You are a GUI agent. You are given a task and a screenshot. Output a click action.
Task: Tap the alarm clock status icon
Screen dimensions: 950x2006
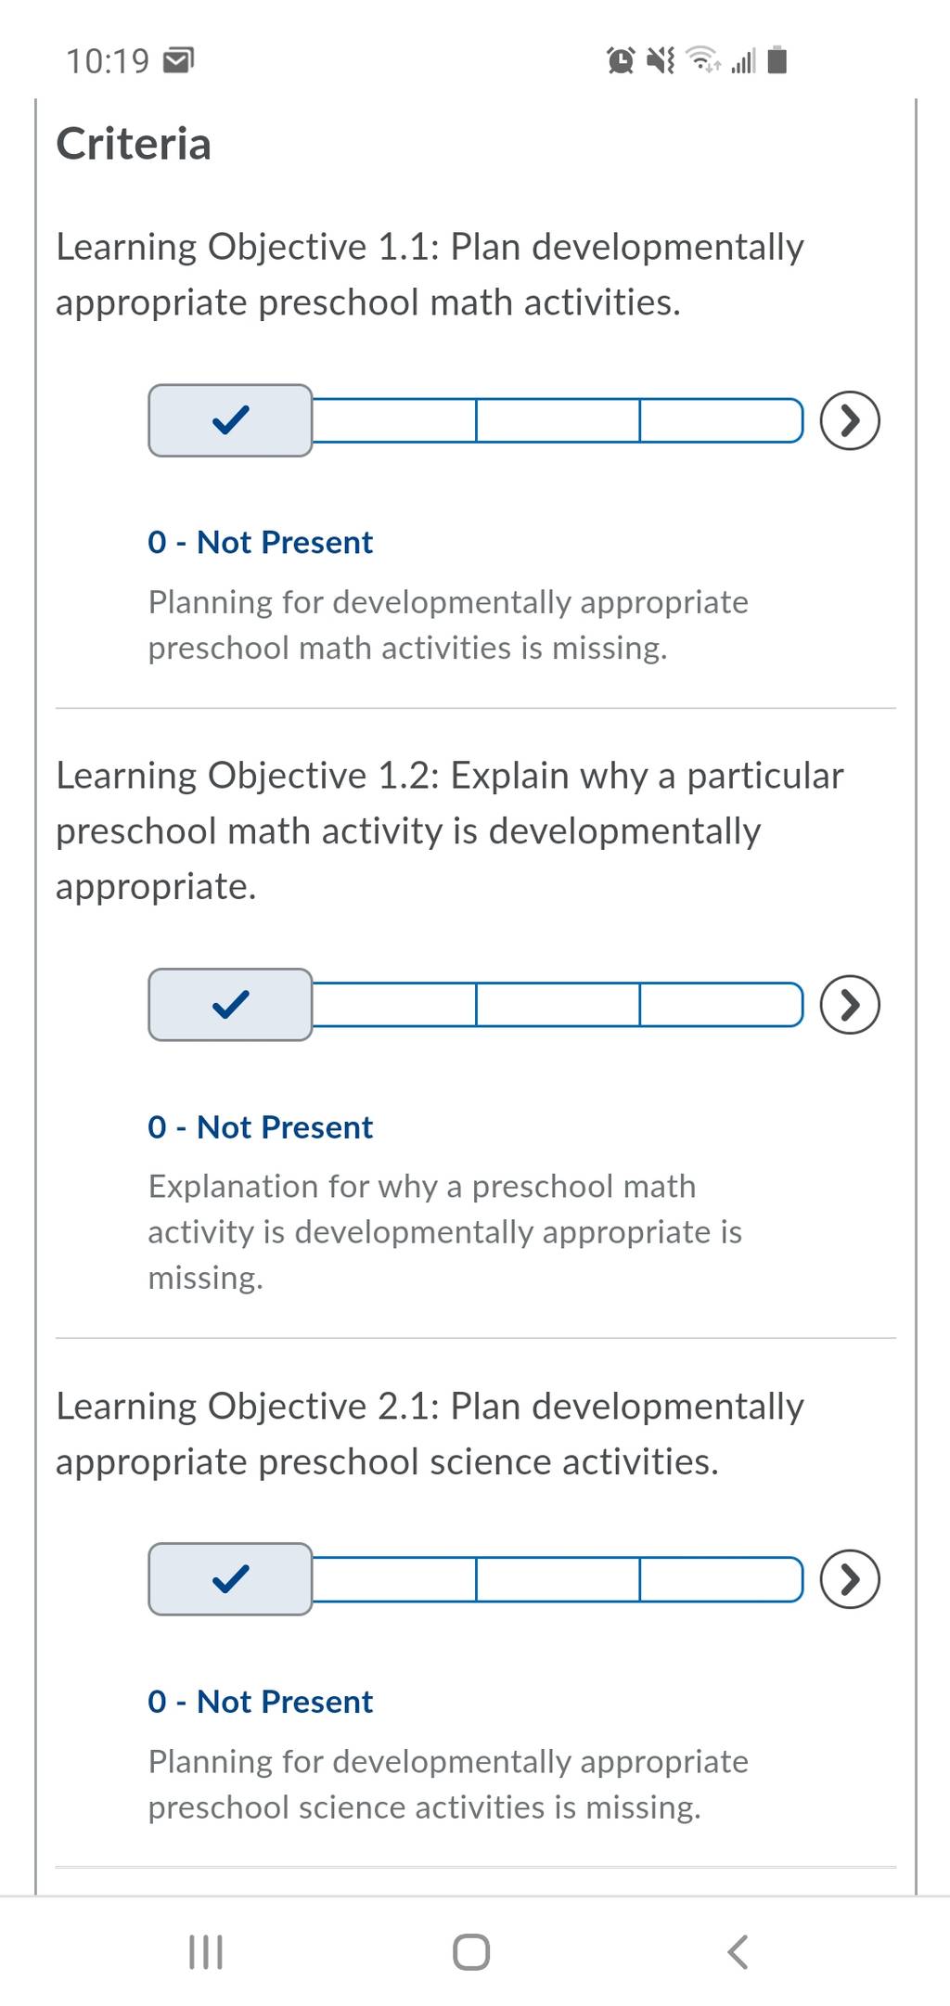[621, 61]
